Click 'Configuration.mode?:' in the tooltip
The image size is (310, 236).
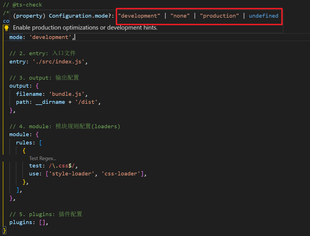[x=81, y=16]
